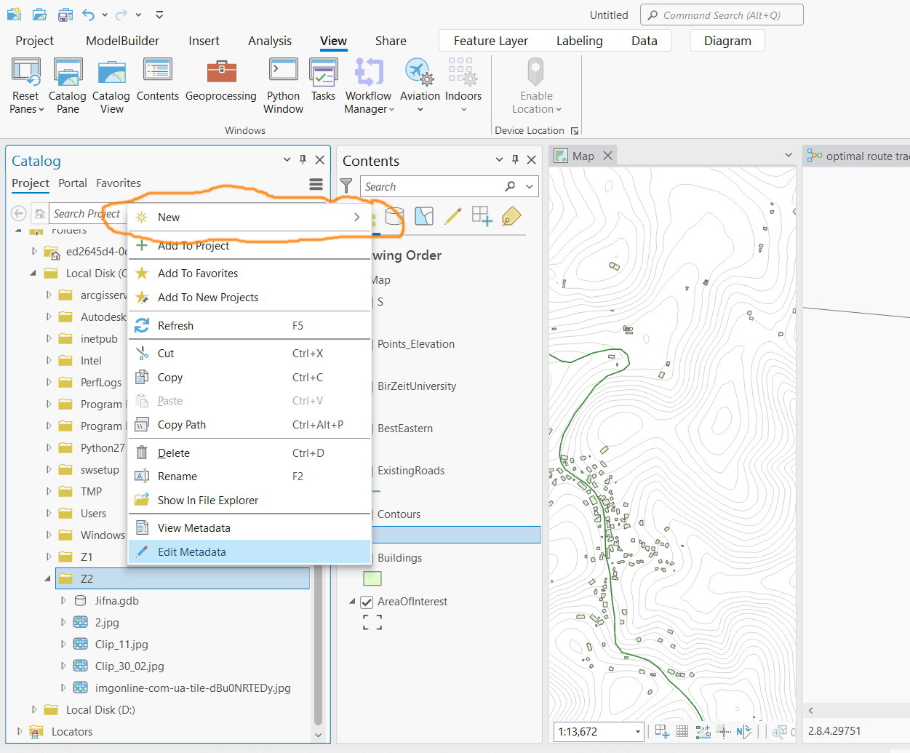Viewport: 910px width, 753px height.
Task: Click the Portal tab in Catalog
Action: (73, 183)
